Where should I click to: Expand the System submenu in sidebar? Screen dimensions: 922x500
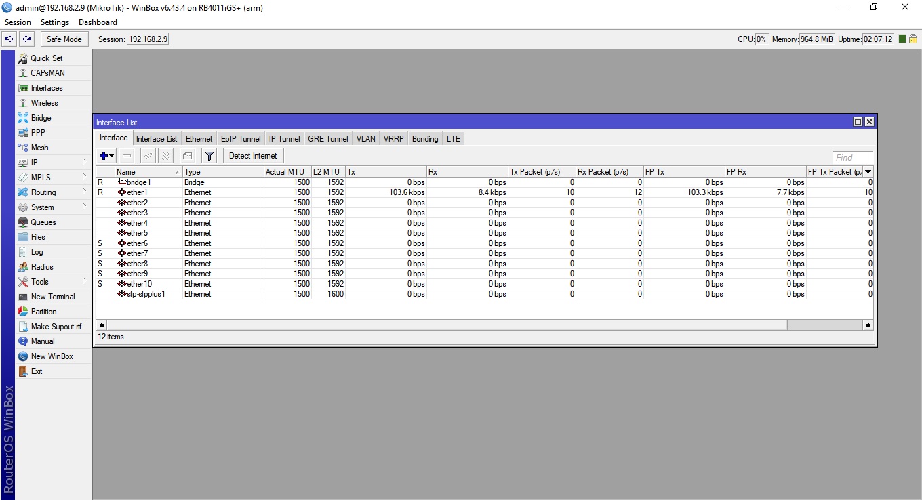tap(54, 207)
